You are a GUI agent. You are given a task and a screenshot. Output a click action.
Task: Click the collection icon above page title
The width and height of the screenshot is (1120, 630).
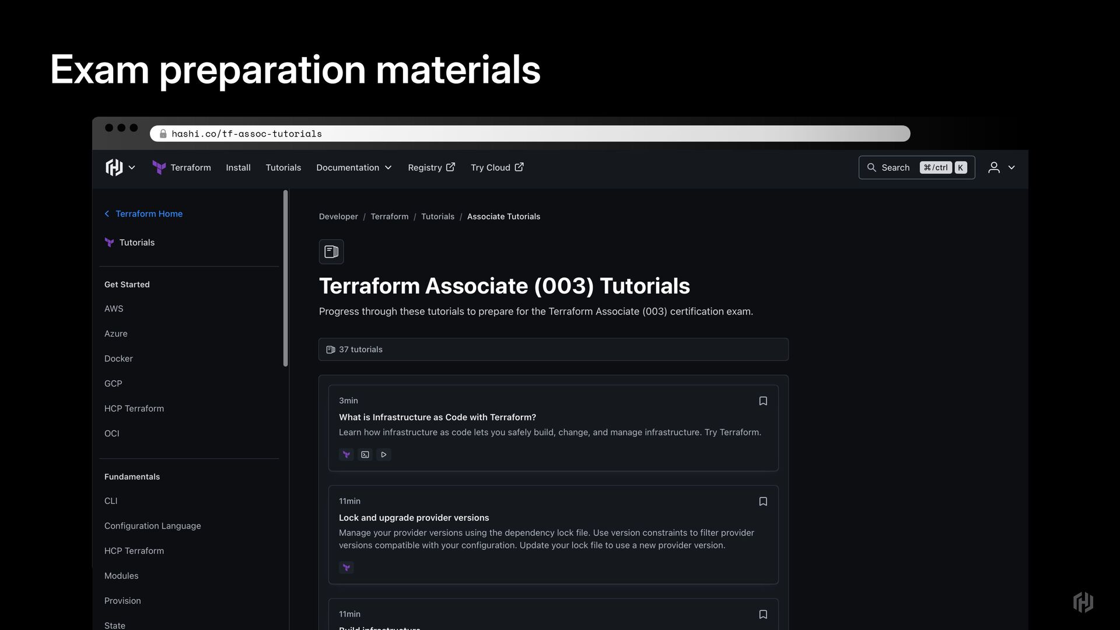click(331, 251)
